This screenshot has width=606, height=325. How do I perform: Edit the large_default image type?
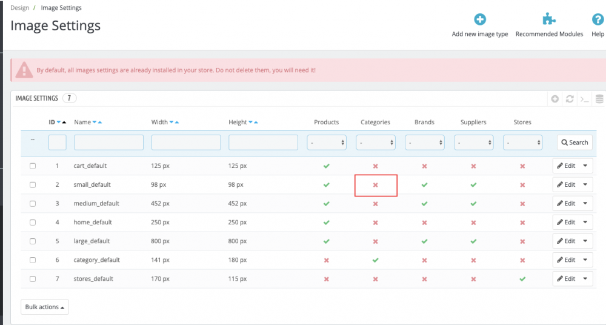pos(566,241)
